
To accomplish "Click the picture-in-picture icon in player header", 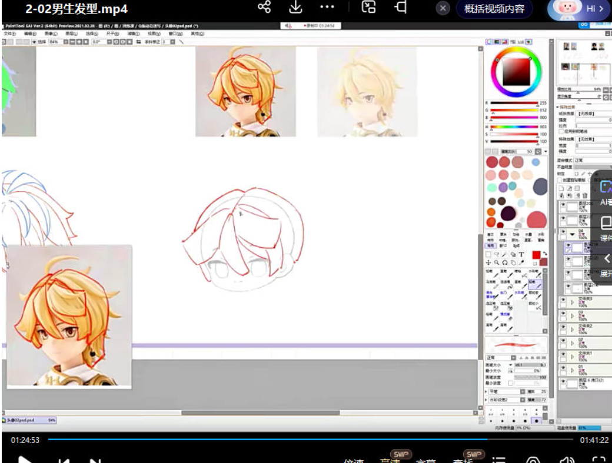I will tap(368, 7).
